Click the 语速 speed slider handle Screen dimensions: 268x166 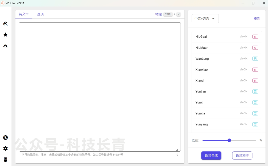click(x=229, y=140)
